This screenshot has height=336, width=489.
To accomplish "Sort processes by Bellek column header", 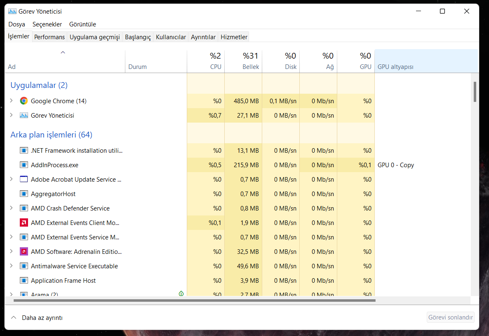I will click(247, 61).
